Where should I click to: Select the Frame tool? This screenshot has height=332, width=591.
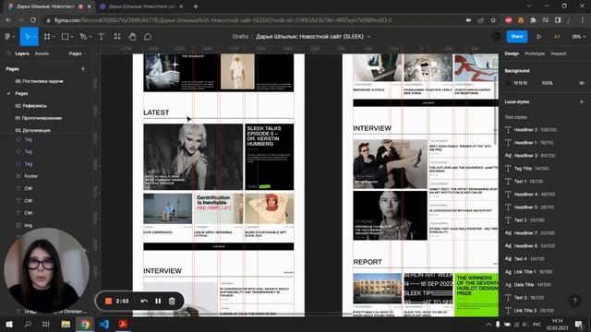[x=47, y=37]
